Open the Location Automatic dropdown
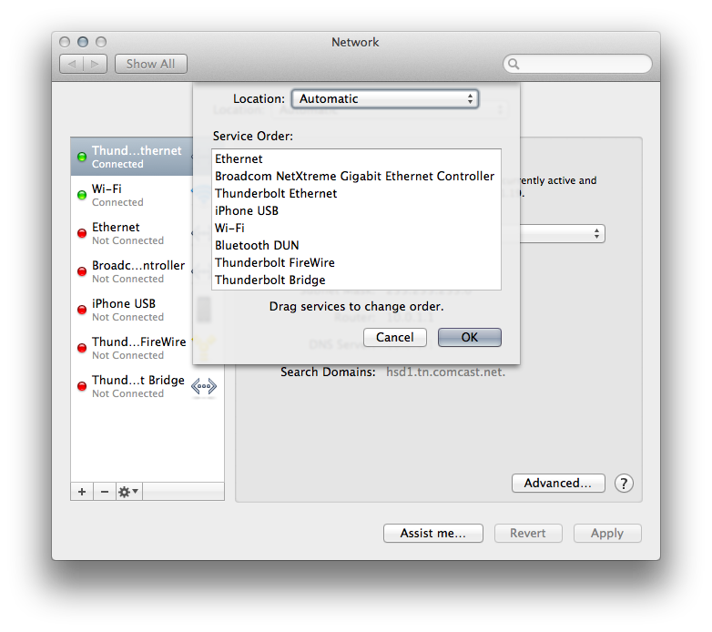This screenshot has width=712, height=632. [385, 99]
